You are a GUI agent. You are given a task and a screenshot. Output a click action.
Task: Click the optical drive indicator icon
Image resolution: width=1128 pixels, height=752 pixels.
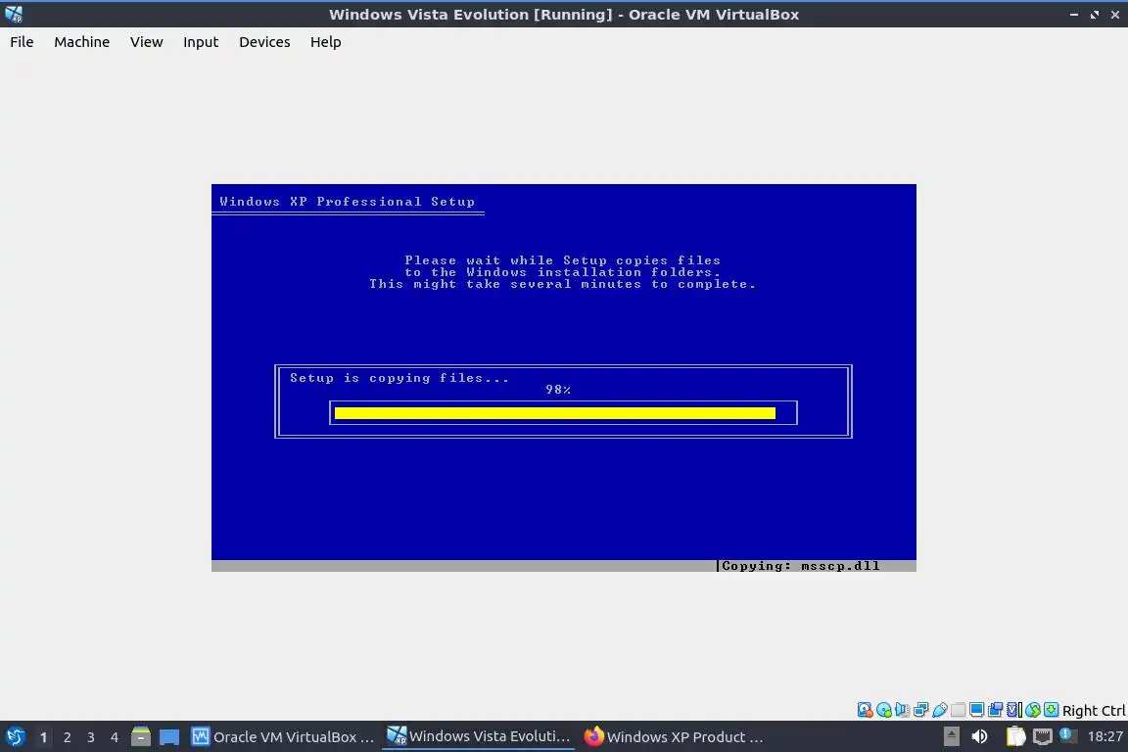[x=883, y=710]
